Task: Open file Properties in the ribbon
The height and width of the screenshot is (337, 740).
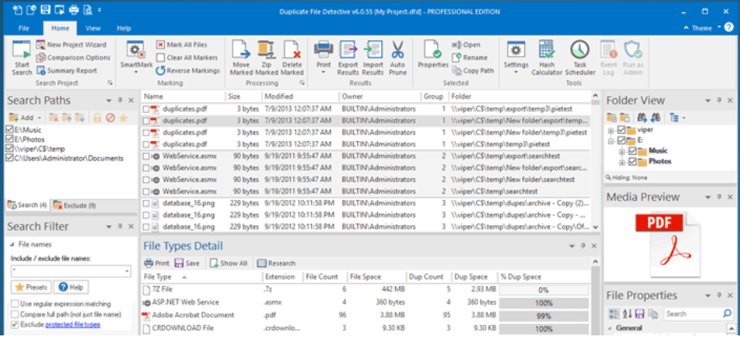Action: [432, 56]
